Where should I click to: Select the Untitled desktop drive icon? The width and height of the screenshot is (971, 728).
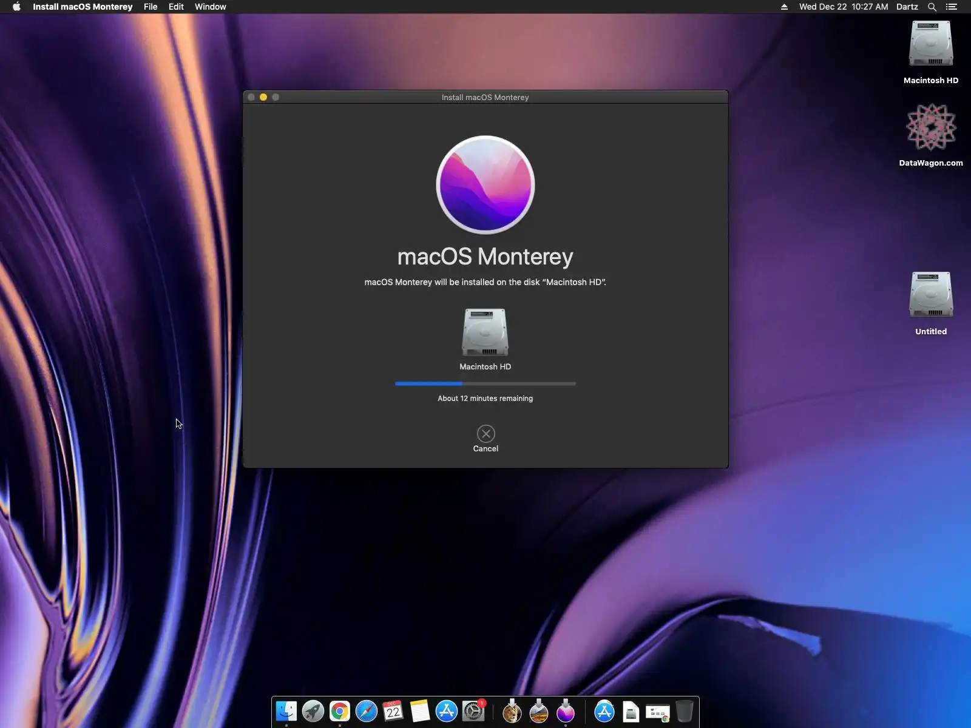click(x=931, y=295)
